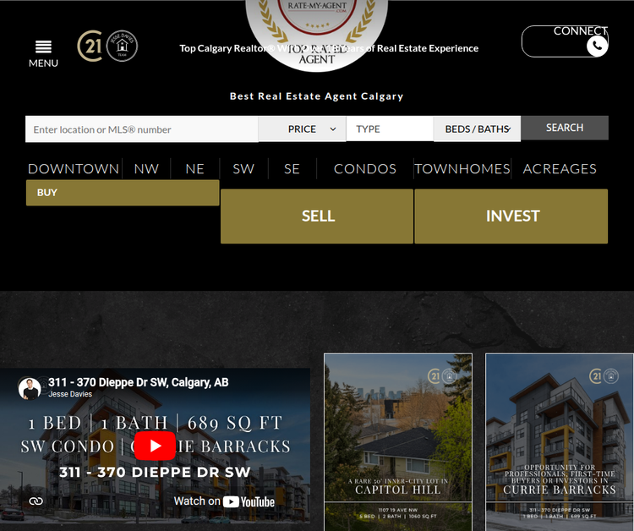Screen dimensions: 634x531
Task: Open the Currie Barracks listing card
Action: pyautogui.click(x=560, y=442)
